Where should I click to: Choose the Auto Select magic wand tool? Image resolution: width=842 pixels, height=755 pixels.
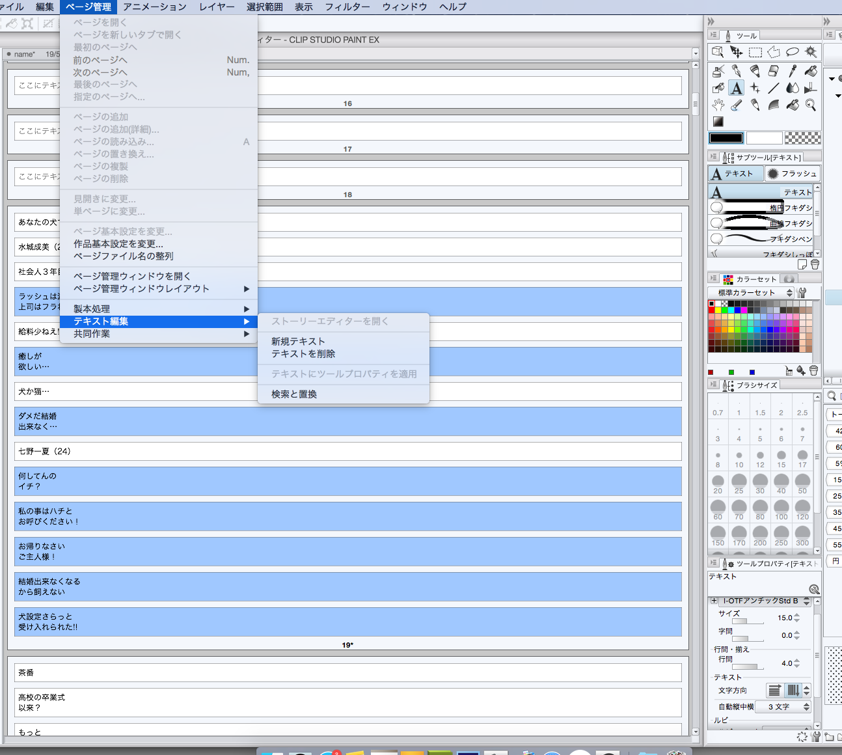811,52
